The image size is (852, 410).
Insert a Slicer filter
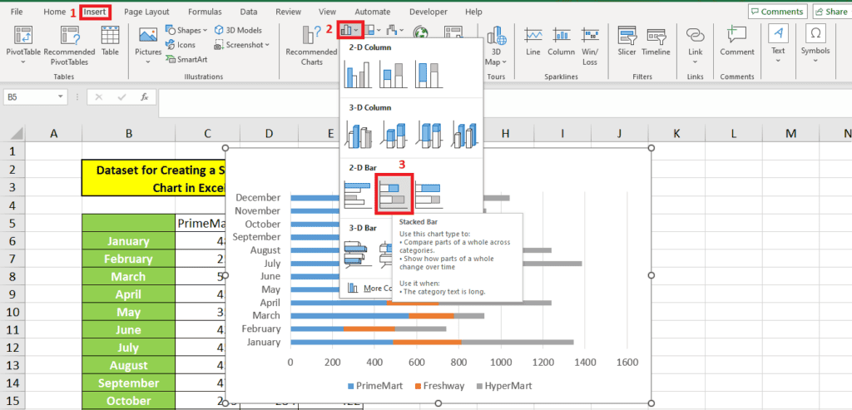(x=627, y=42)
